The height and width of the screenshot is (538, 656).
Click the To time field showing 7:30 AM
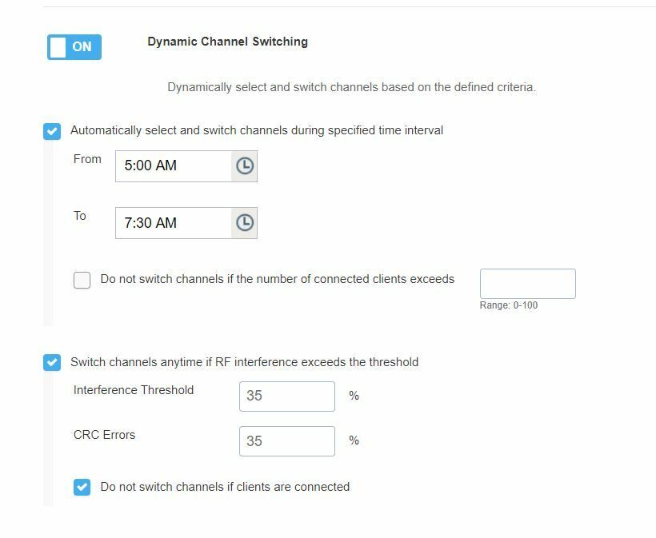(x=174, y=223)
